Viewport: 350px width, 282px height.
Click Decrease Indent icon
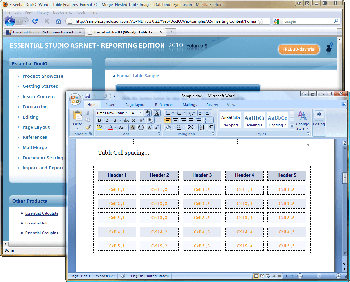[x=201, y=113]
